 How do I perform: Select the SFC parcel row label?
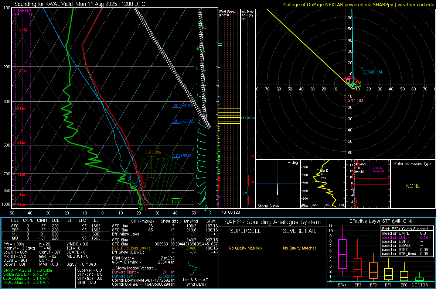[x=15, y=226]
